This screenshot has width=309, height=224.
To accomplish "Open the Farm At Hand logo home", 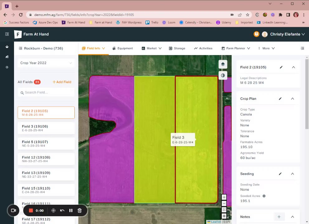I will [x=31, y=34].
